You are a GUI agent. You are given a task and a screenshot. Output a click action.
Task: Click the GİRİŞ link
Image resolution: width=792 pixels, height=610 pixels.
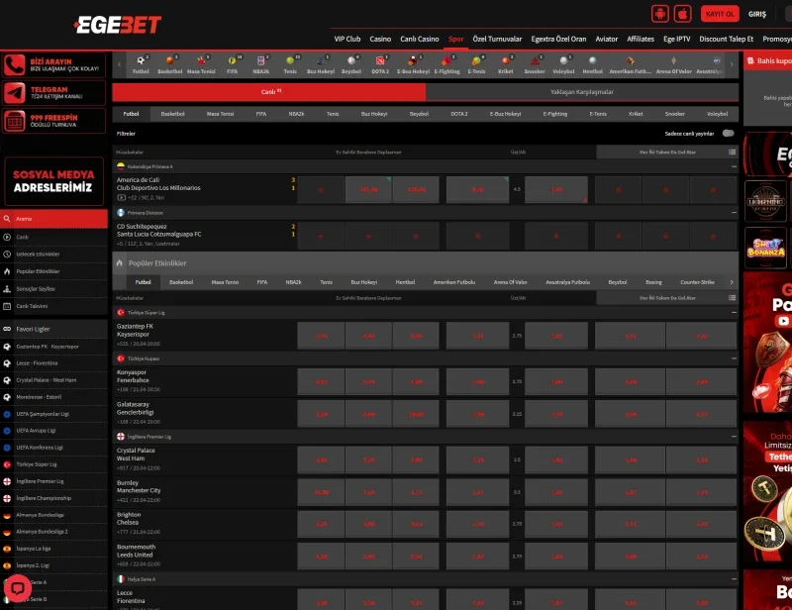[756, 14]
